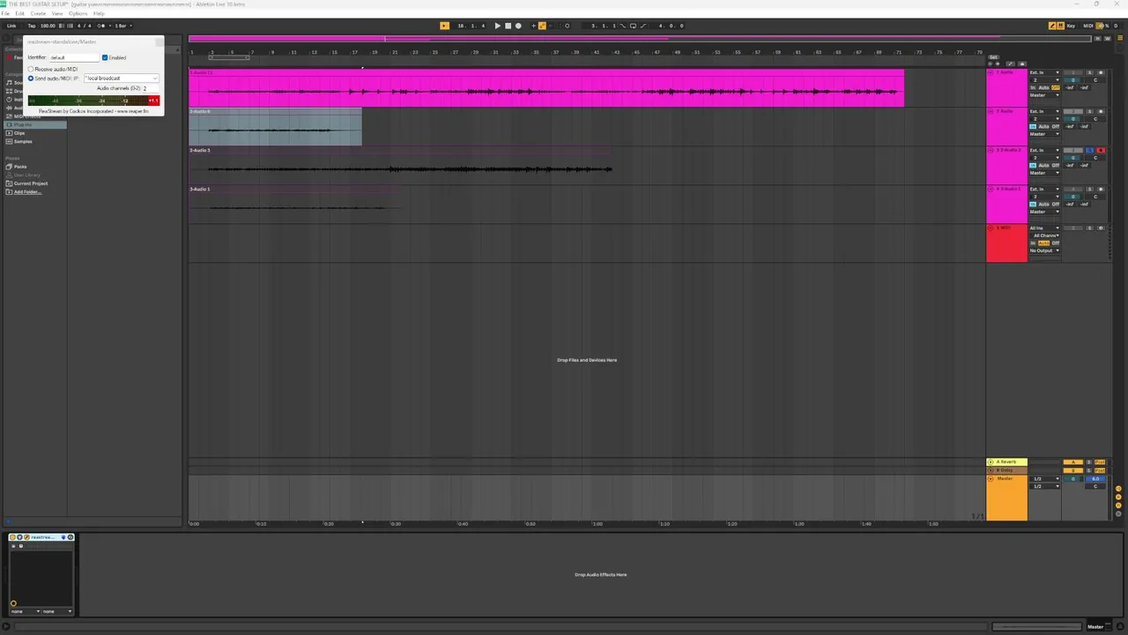
Task: Click the Tap tempo button
Action: [x=32, y=26]
